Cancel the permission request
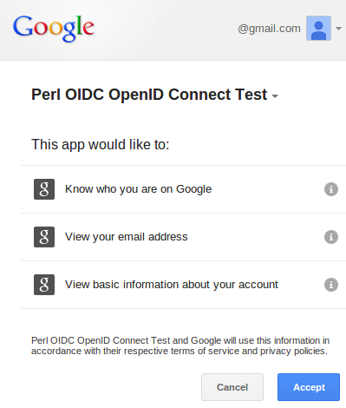This screenshot has height=408, width=346. [x=232, y=387]
